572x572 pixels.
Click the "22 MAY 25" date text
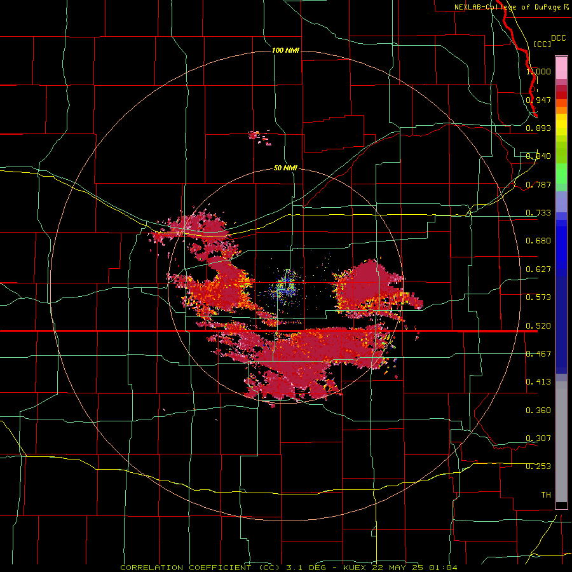pyautogui.click(x=397, y=568)
